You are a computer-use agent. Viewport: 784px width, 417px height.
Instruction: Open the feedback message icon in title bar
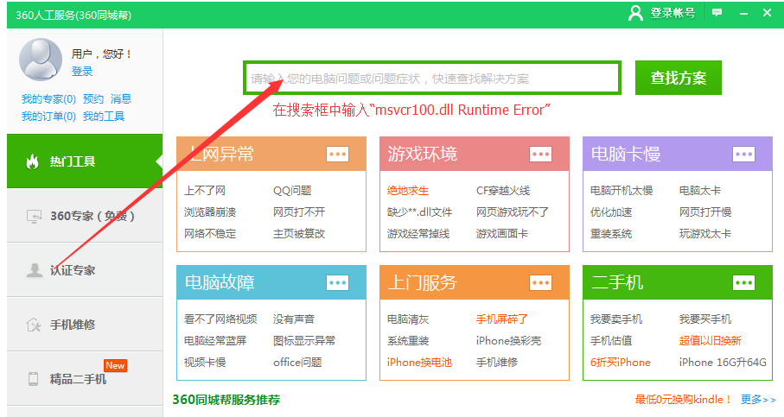pos(717,13)
